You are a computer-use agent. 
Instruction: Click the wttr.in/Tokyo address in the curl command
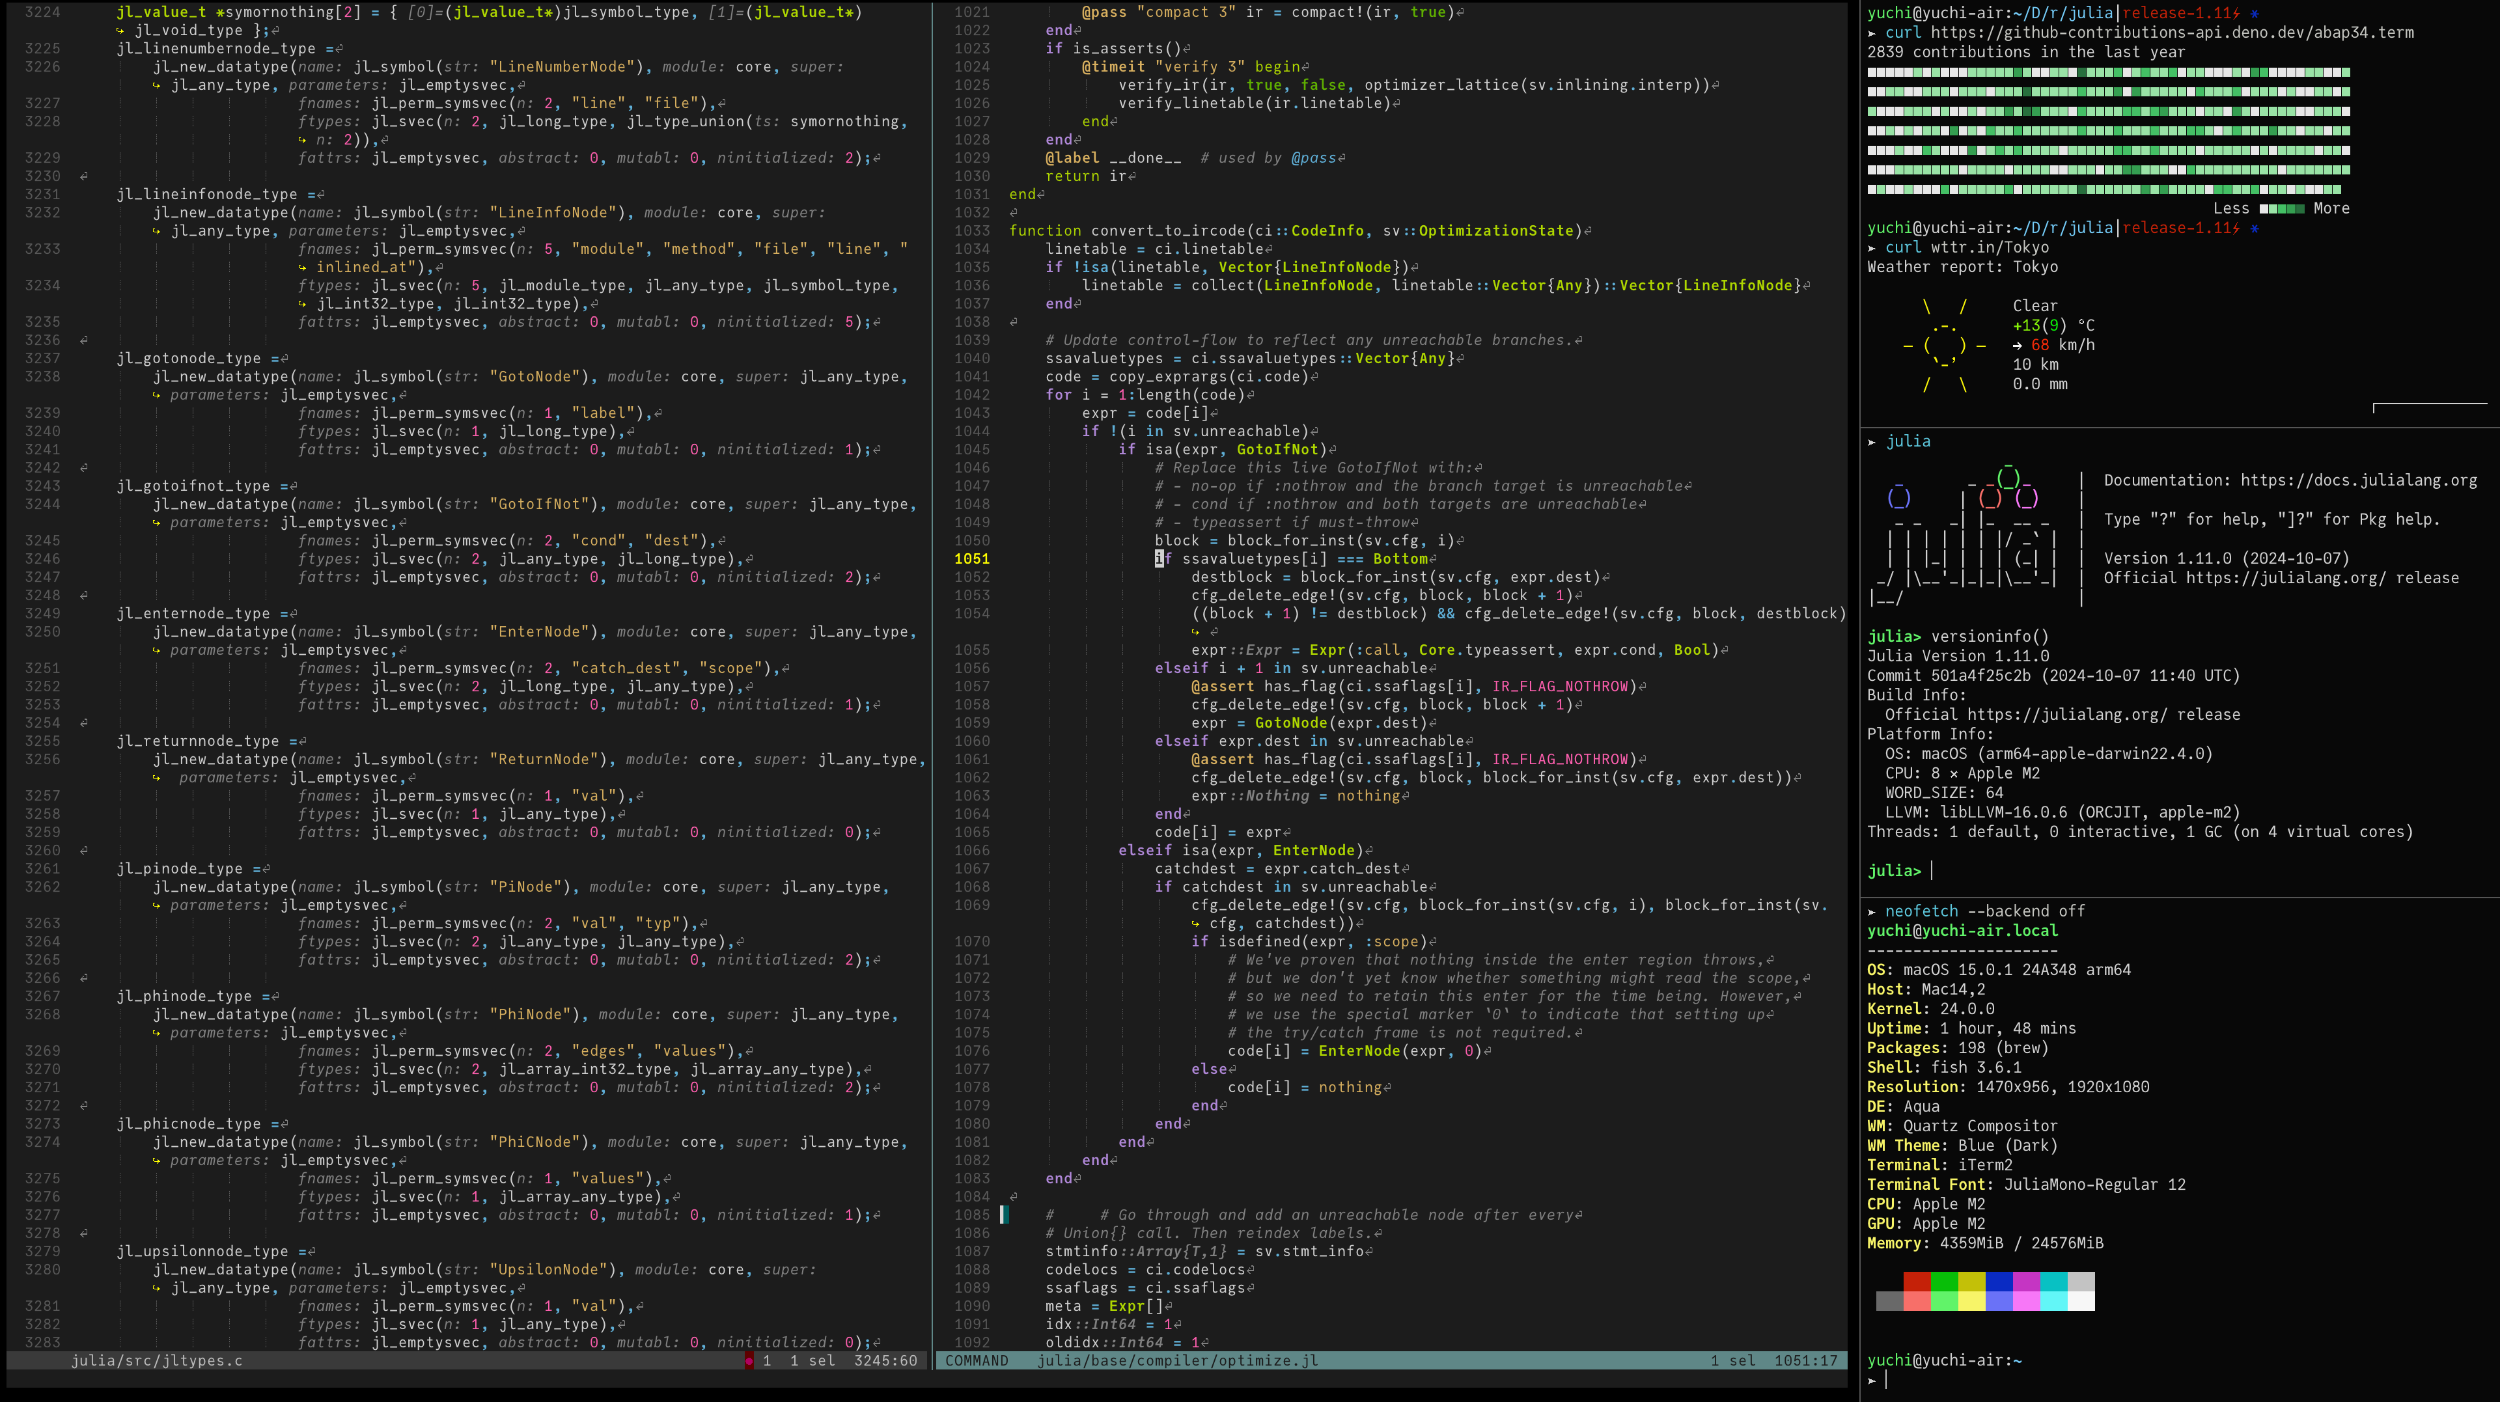[1990, 247]
